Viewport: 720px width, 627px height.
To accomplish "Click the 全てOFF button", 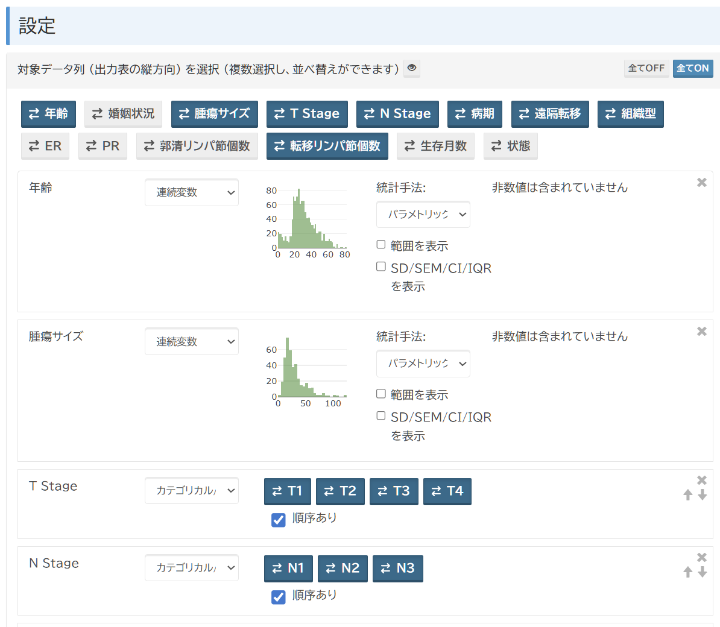I will tap(646, 69).
